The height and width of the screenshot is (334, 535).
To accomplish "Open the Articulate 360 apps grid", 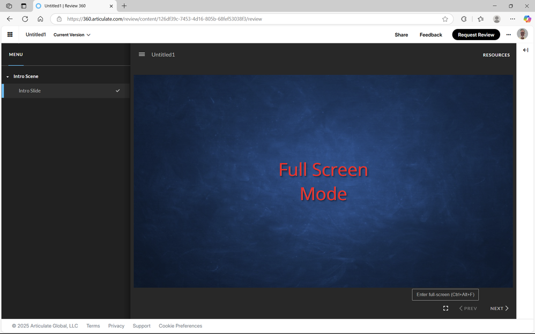I will [x=10, y=35].
